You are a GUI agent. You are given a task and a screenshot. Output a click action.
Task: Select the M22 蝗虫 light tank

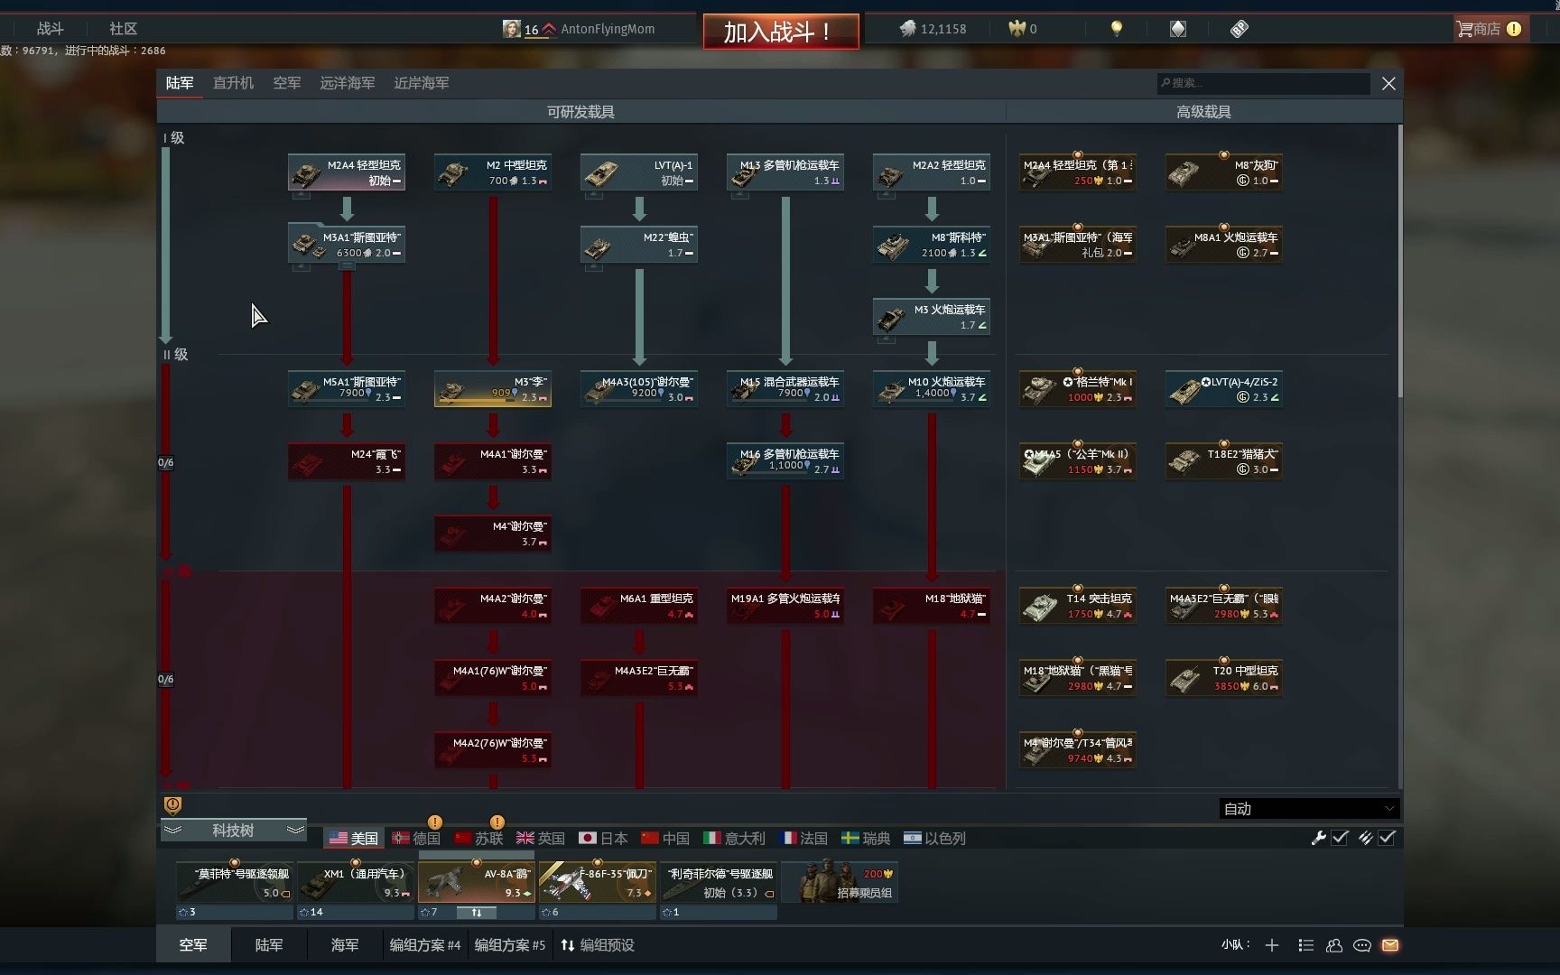[639, 245]
